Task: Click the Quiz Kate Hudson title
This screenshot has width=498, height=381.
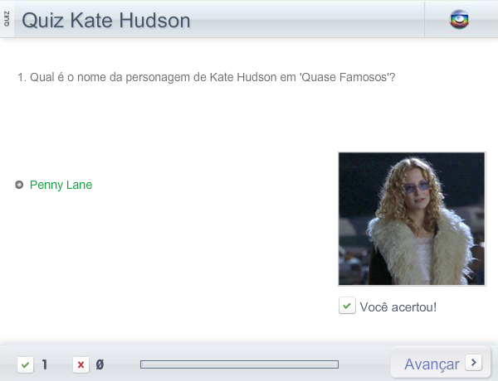Action: point(105,21)
